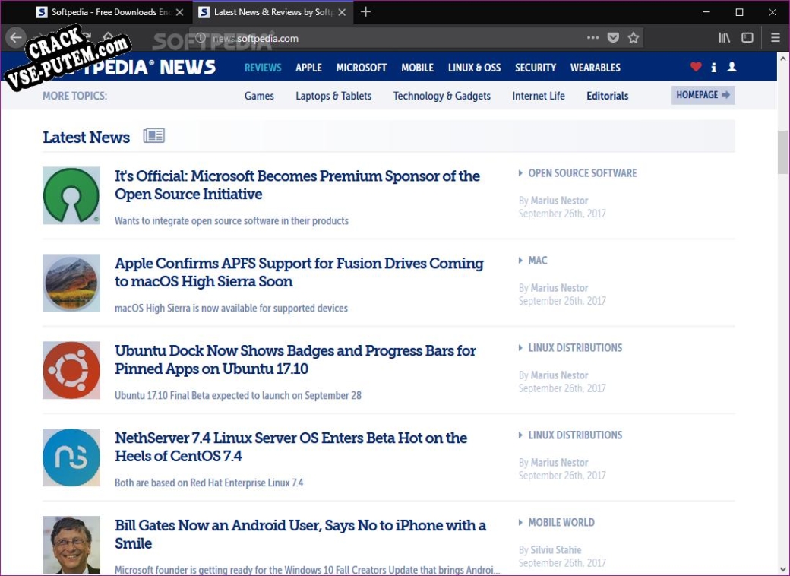Click the red heart icon in header
Image resolution: width=790 pixels, height=576 pixels.
[696, 67]
